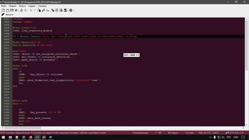Open Firefox from the taskbar
Viewport: 249px width, 140px height.
click(30, 137)
